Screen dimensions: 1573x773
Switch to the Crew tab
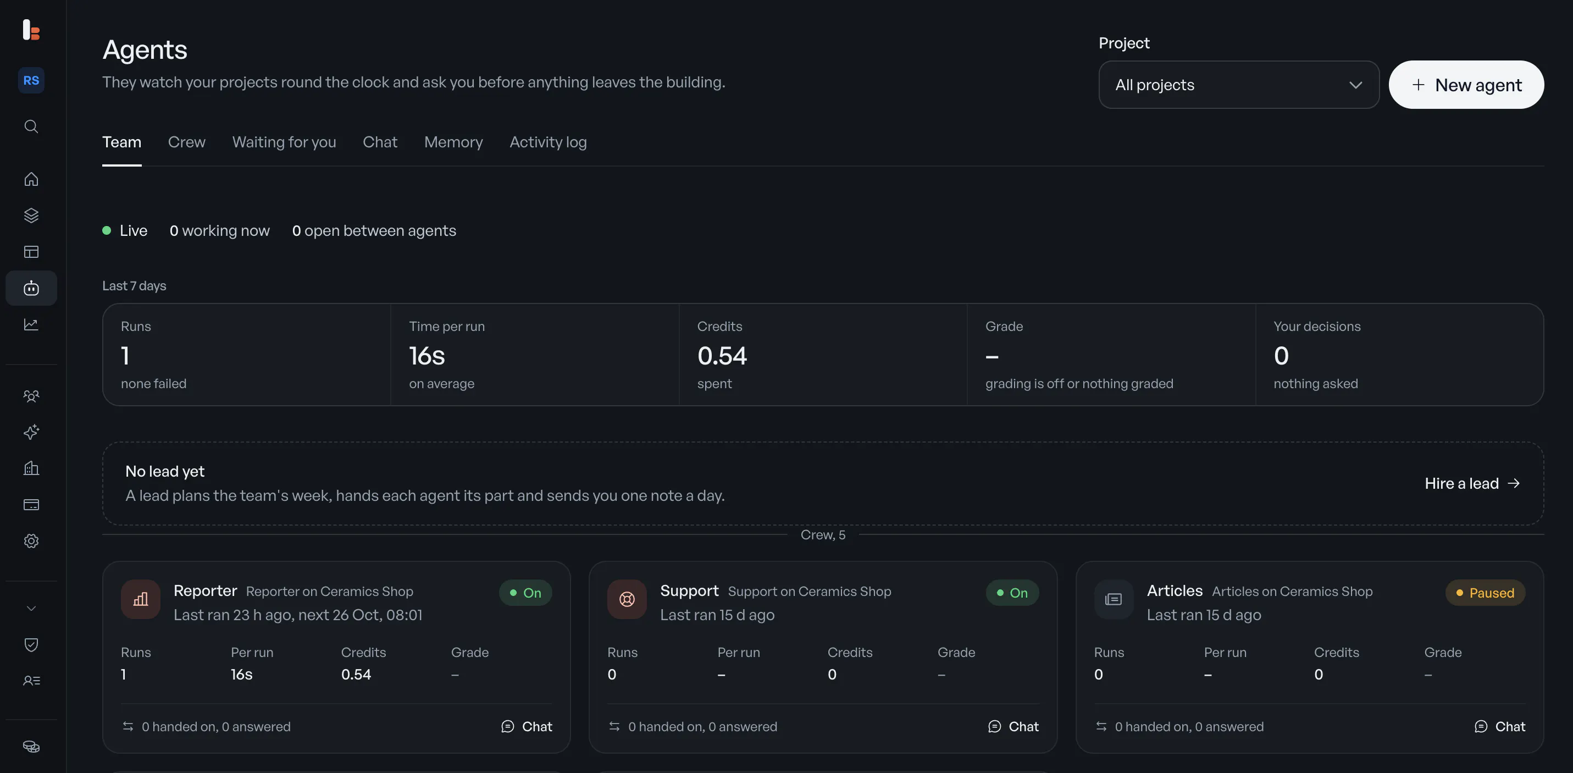(x=187, y=142)
